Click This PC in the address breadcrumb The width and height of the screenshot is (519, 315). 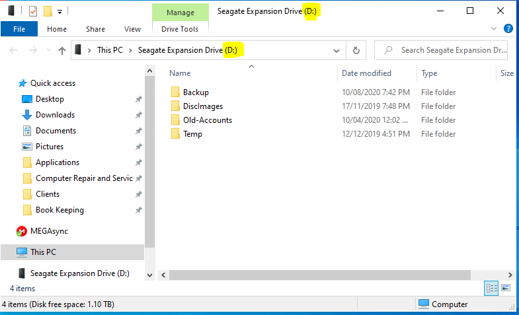click(110, 50)
